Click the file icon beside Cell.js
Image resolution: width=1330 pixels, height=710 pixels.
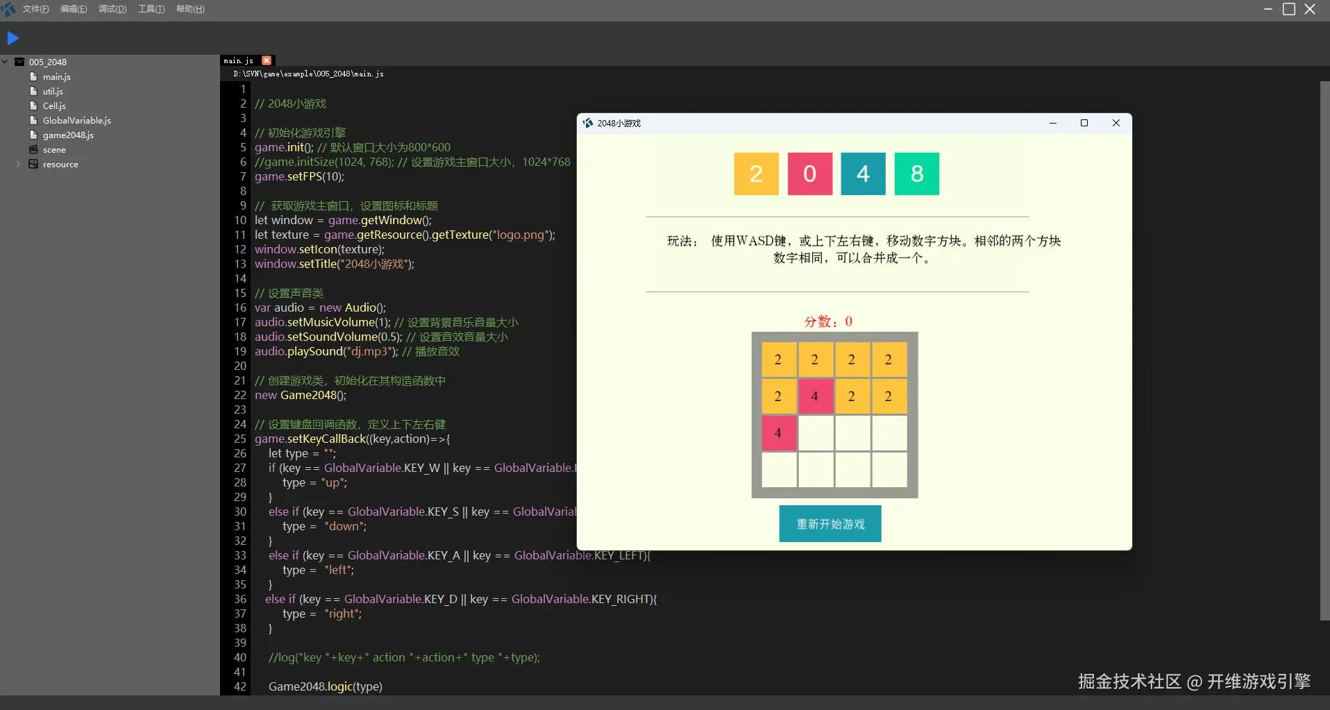[33, 106]
